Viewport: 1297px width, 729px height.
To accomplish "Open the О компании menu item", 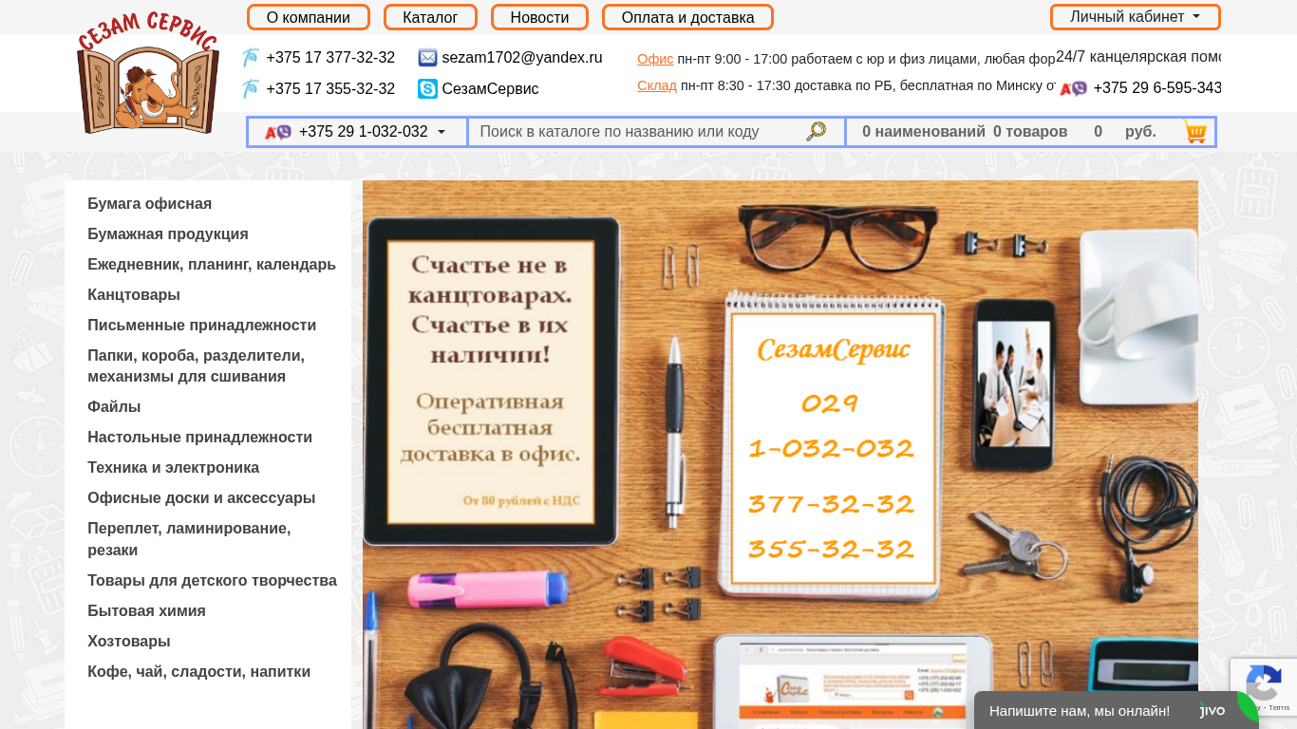I will click(309, 17).
